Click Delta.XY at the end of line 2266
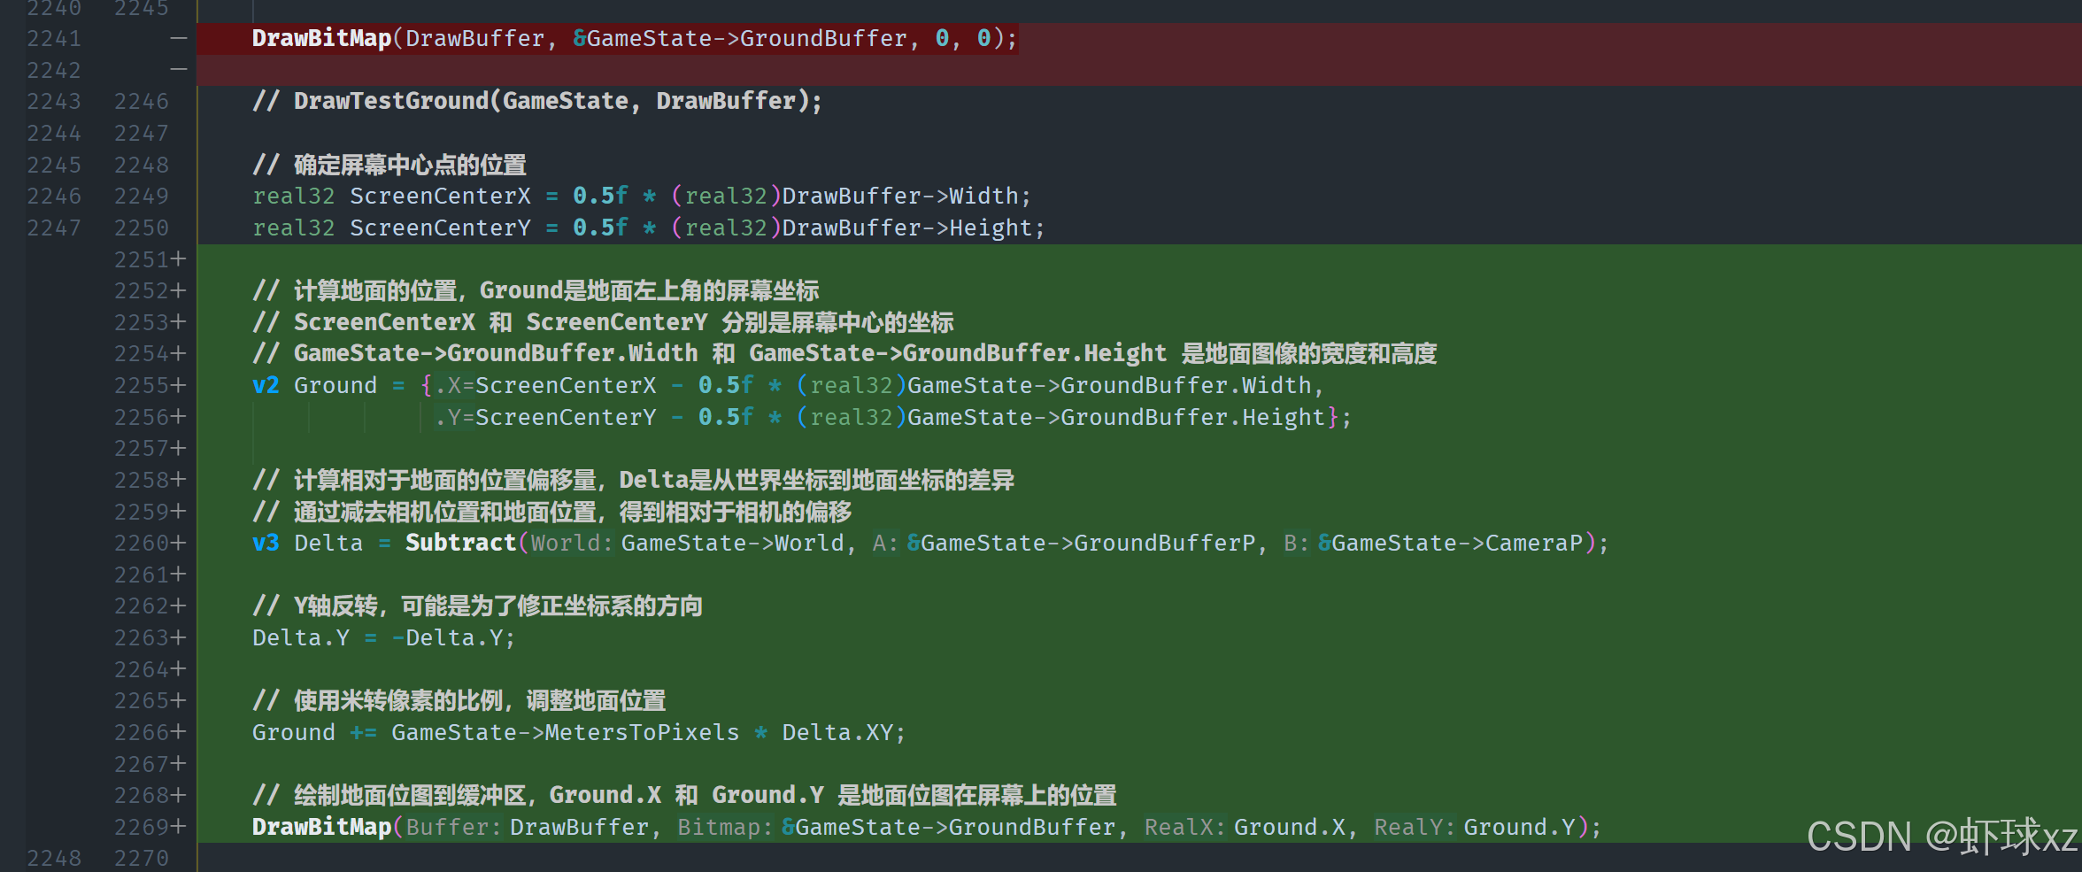This screenshot has height=872, width=2082. pyautogui.click(x=837, y=732)
